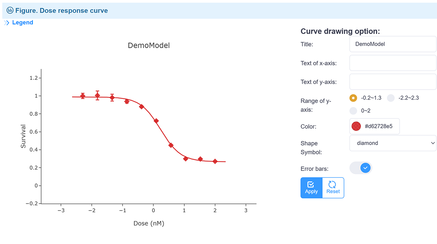The image size is (437, 244).
Task: Click the DemoModel chart title
Action: pyautogui.click(x=149, y=46)
